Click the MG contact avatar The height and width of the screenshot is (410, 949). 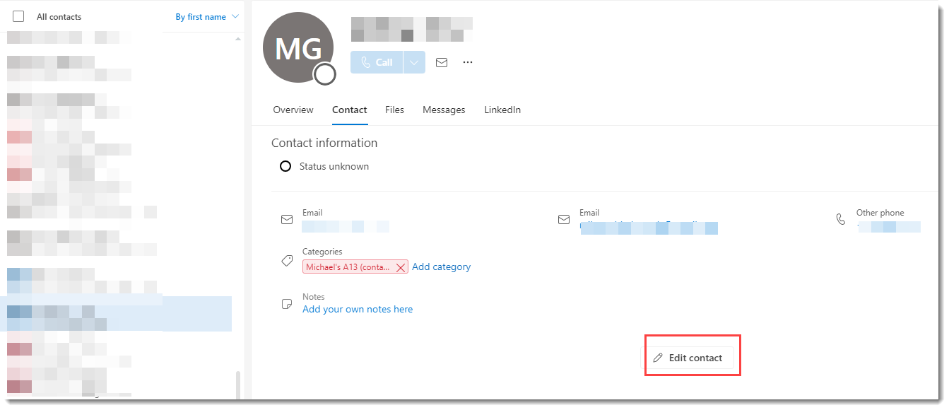point(297,47)
